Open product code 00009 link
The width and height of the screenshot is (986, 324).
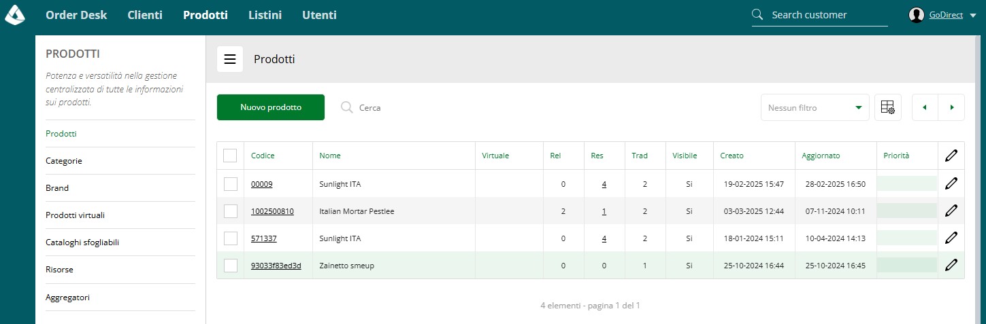[x=262, y=184]
